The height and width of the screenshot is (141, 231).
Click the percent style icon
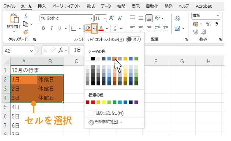click(x=208, y=24)
